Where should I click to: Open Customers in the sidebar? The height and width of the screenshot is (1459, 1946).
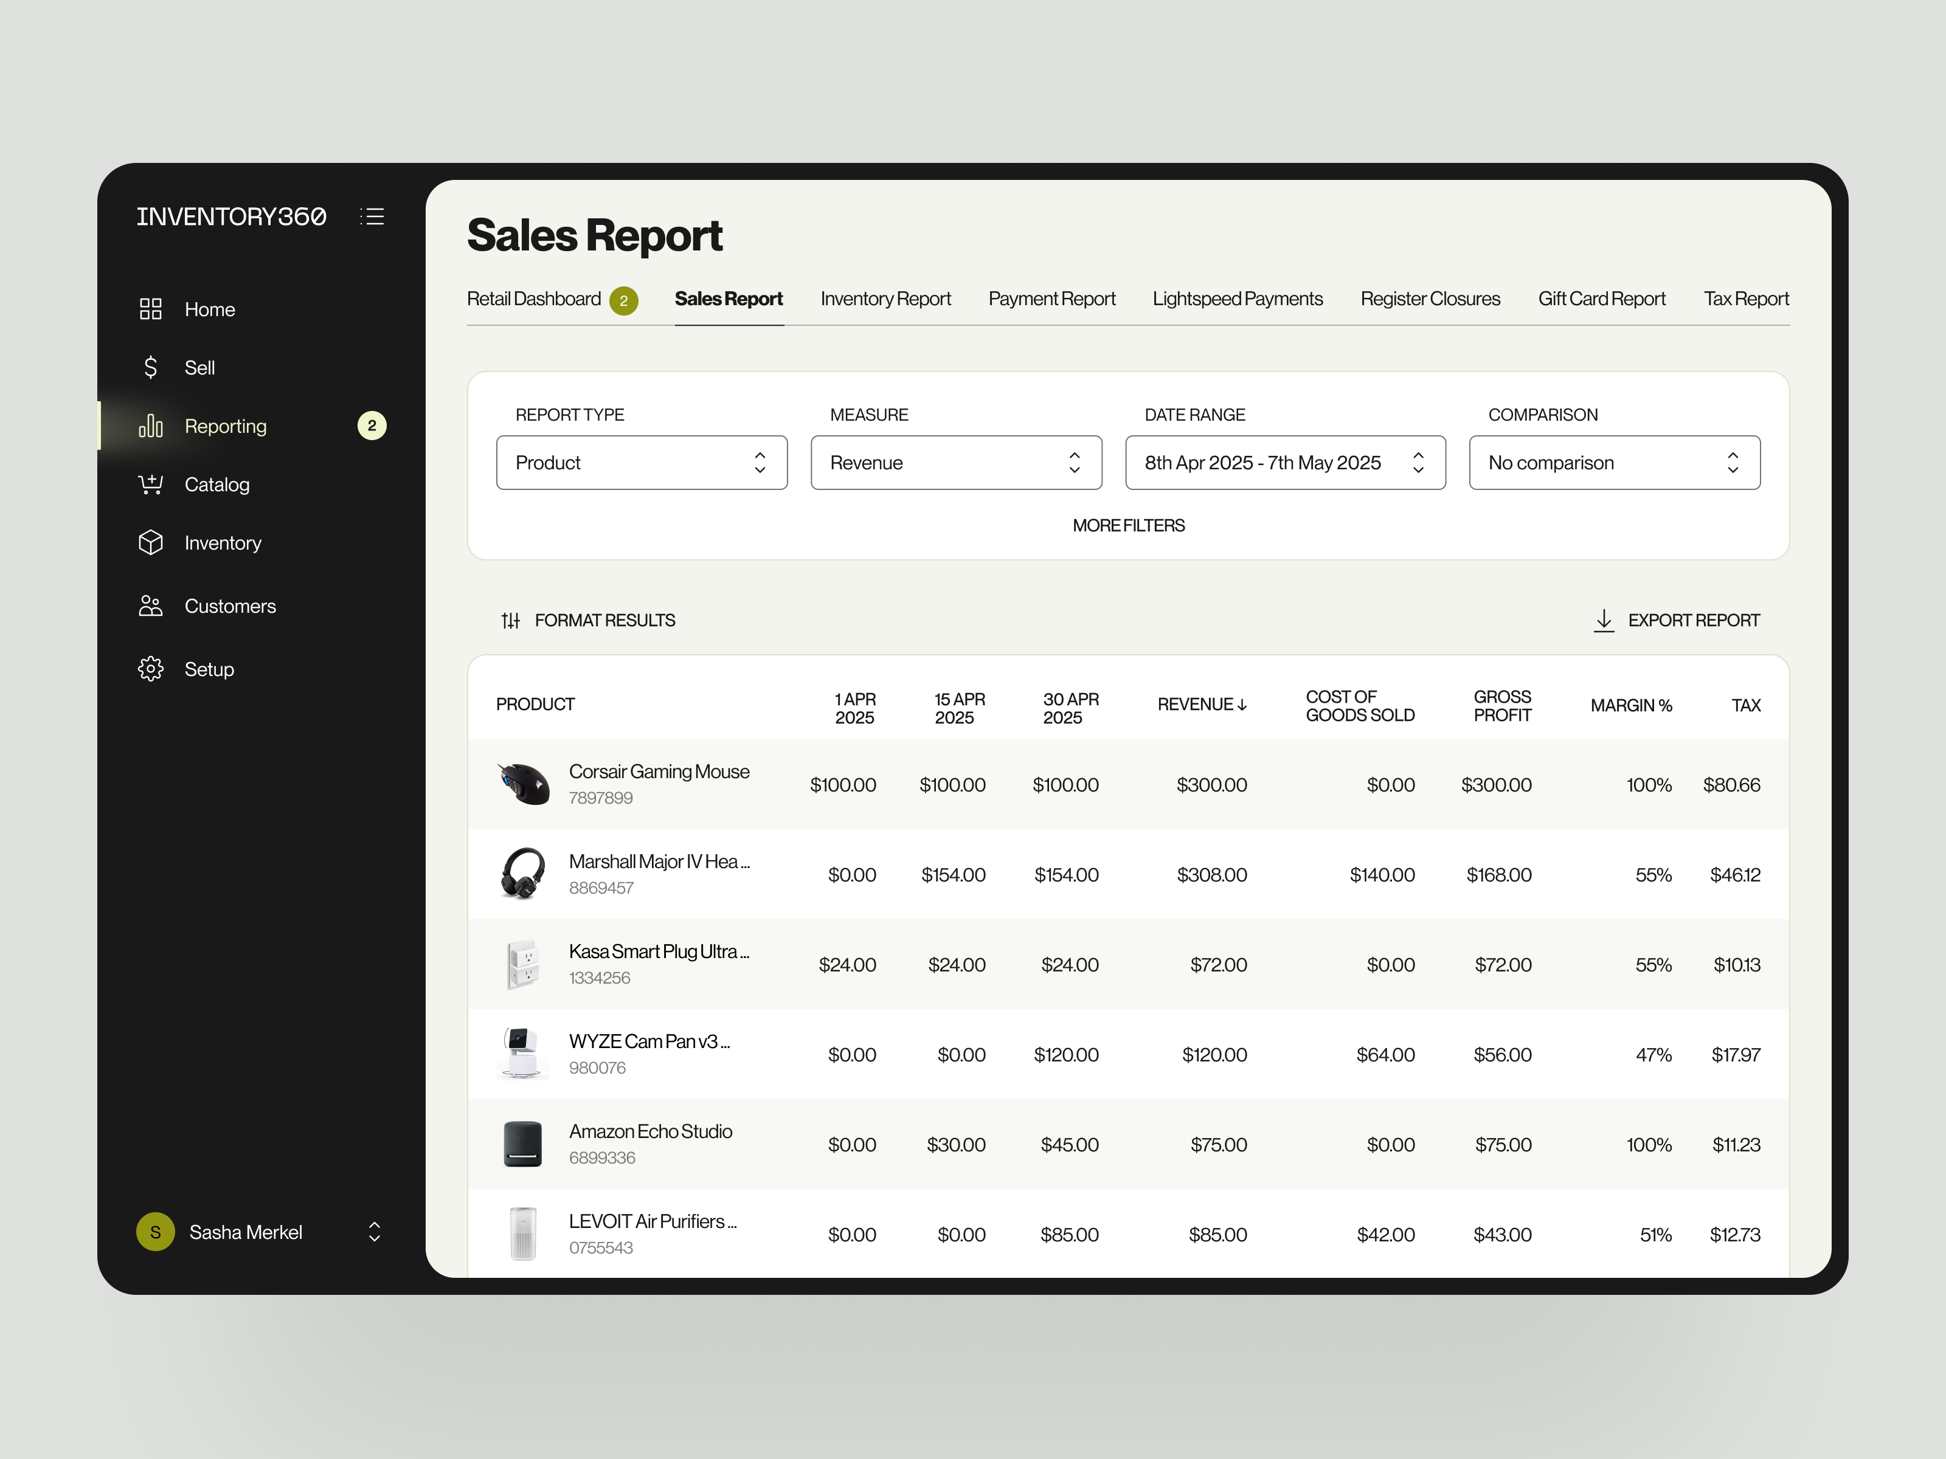[x=230, y=606]
